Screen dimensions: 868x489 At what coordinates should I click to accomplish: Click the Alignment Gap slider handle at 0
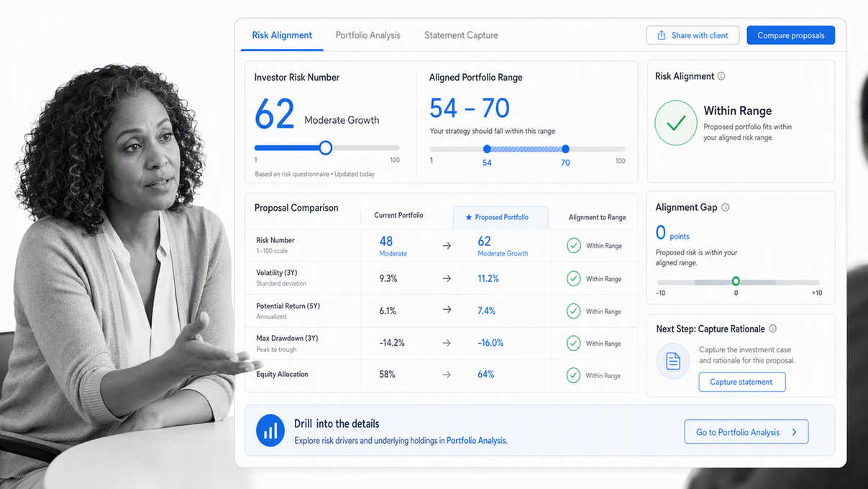pos(736,282)
